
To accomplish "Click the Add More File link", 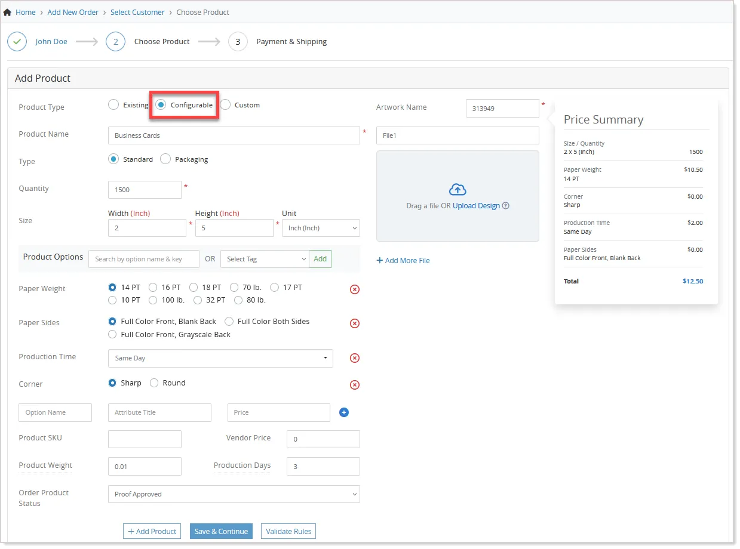I will 403,261.
